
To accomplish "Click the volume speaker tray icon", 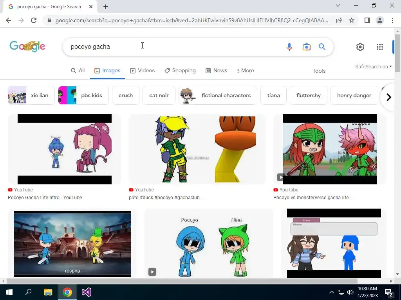I will click(350, 292).
